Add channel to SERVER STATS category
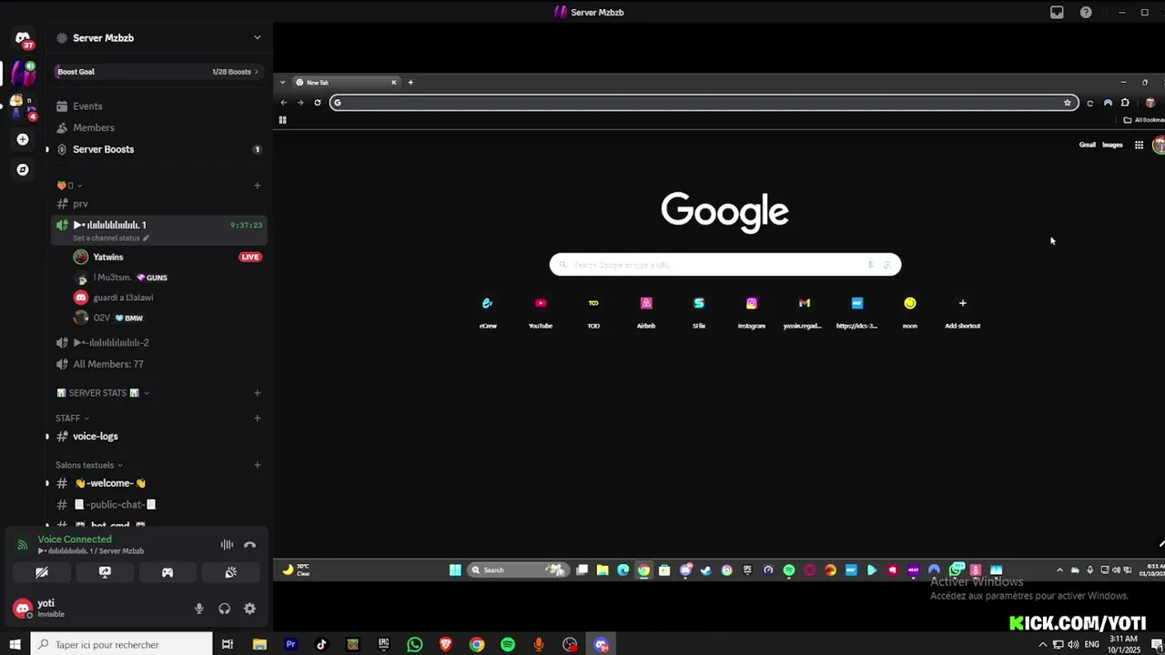Screen dimensions: 1165x655 coord(257,393)
